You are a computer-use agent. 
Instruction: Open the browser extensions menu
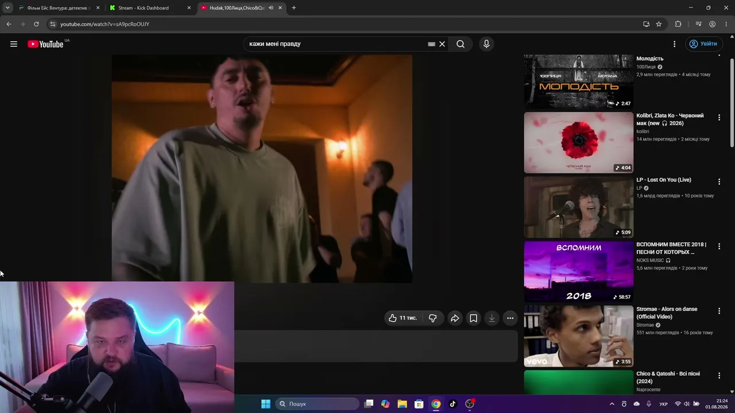tap(678, 24)
